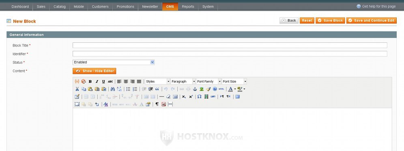Insert a numbered ordered list
The image size is (404, 151).
[135, 89]
